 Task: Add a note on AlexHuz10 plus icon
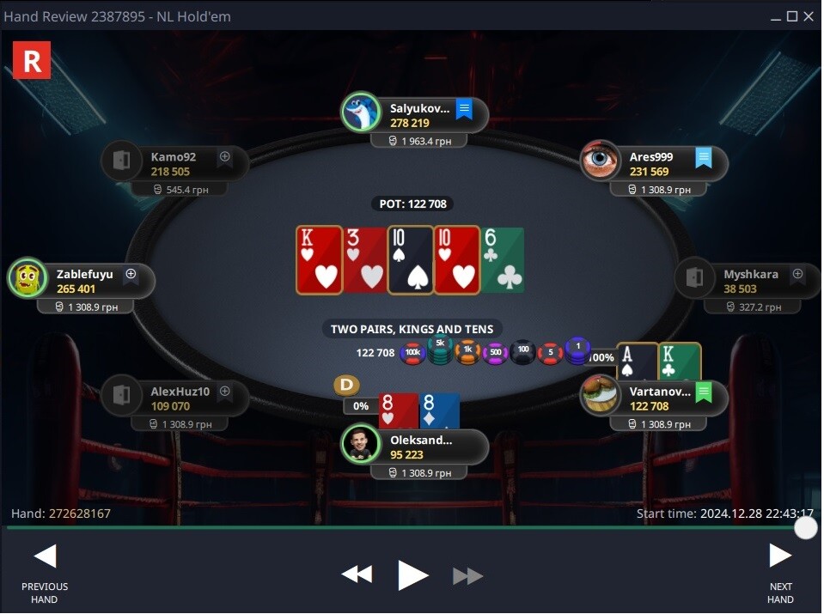[x=225, y=391]
